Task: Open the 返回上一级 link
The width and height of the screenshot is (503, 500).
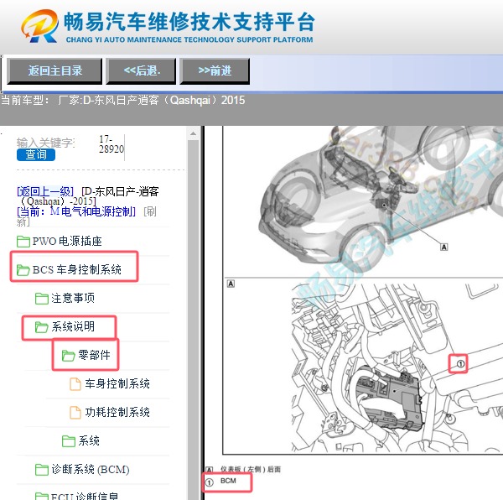Action: click(45, 191)
